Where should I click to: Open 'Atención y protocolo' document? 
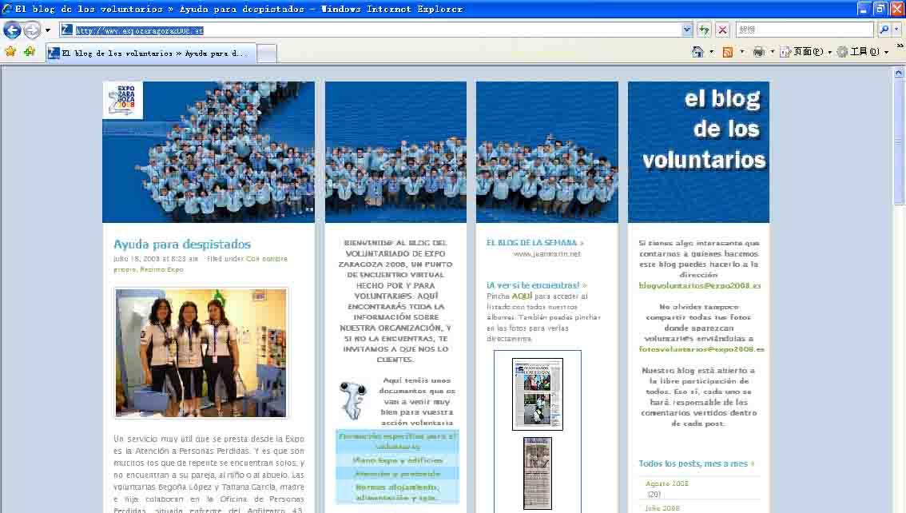click(398, 474)
